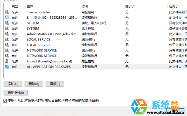Click the 启用继承(I) button
Screen dimensions: 187x116
pos(15,93)
